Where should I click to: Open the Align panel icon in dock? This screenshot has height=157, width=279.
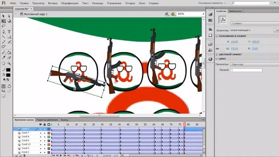click(210, 29)
